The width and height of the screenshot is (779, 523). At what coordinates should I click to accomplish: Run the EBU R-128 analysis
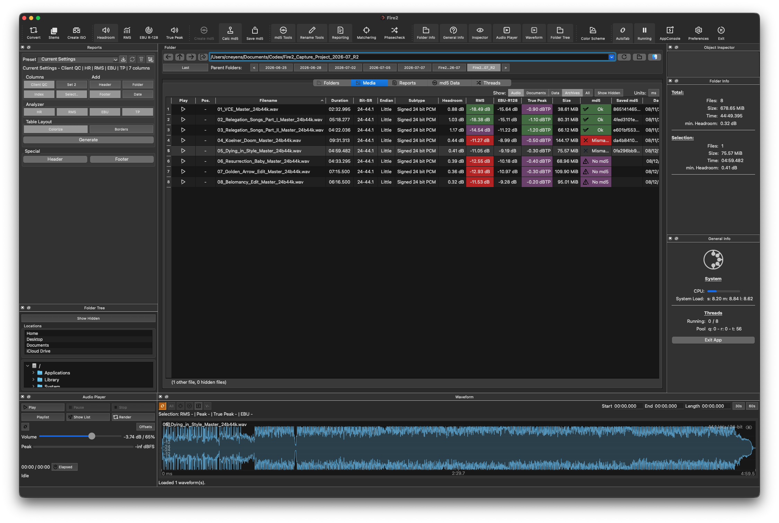click(x=149, y=33)
